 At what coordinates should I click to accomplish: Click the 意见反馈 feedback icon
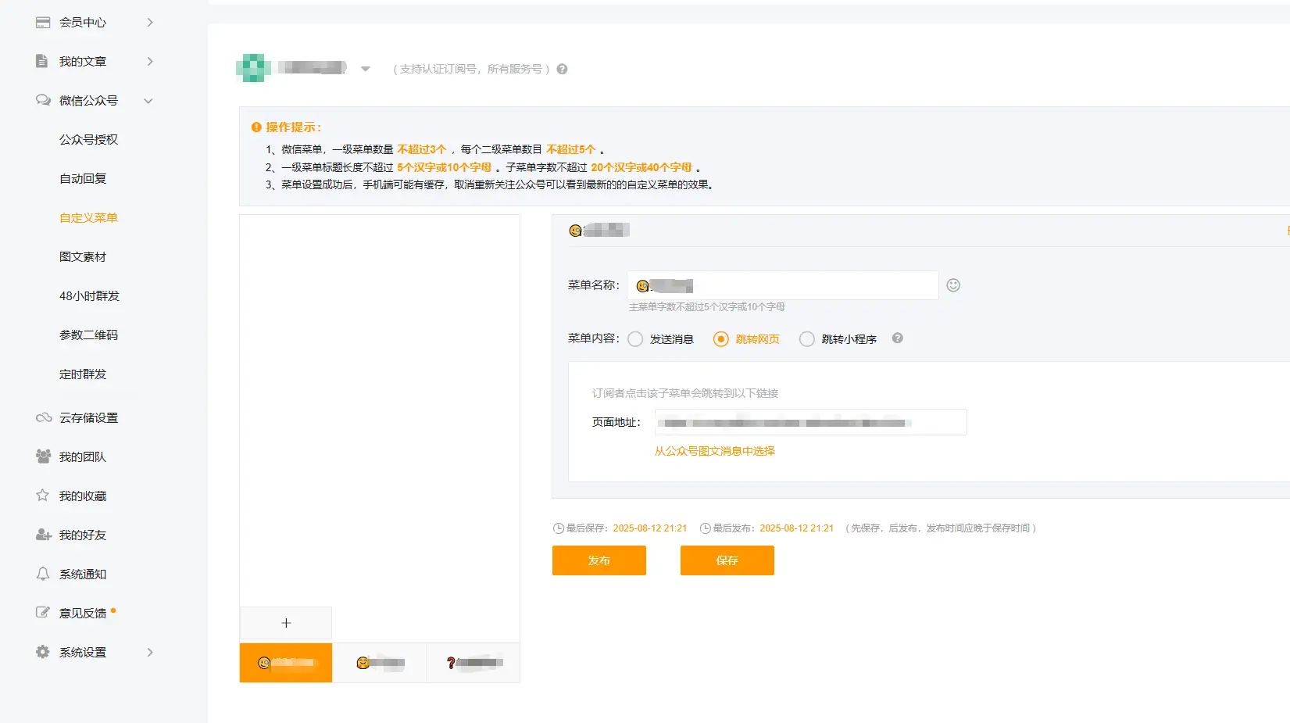42,613
